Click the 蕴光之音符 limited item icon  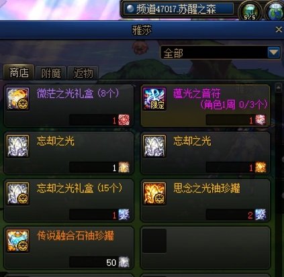coord(154,99)
